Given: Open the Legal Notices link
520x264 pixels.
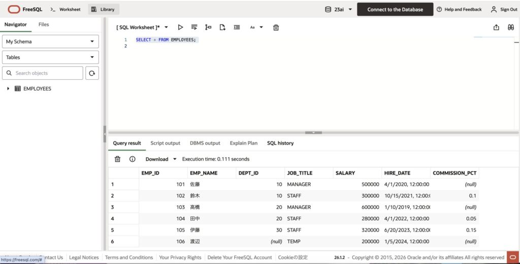Looking at the screenshot, I should point(84,257).
